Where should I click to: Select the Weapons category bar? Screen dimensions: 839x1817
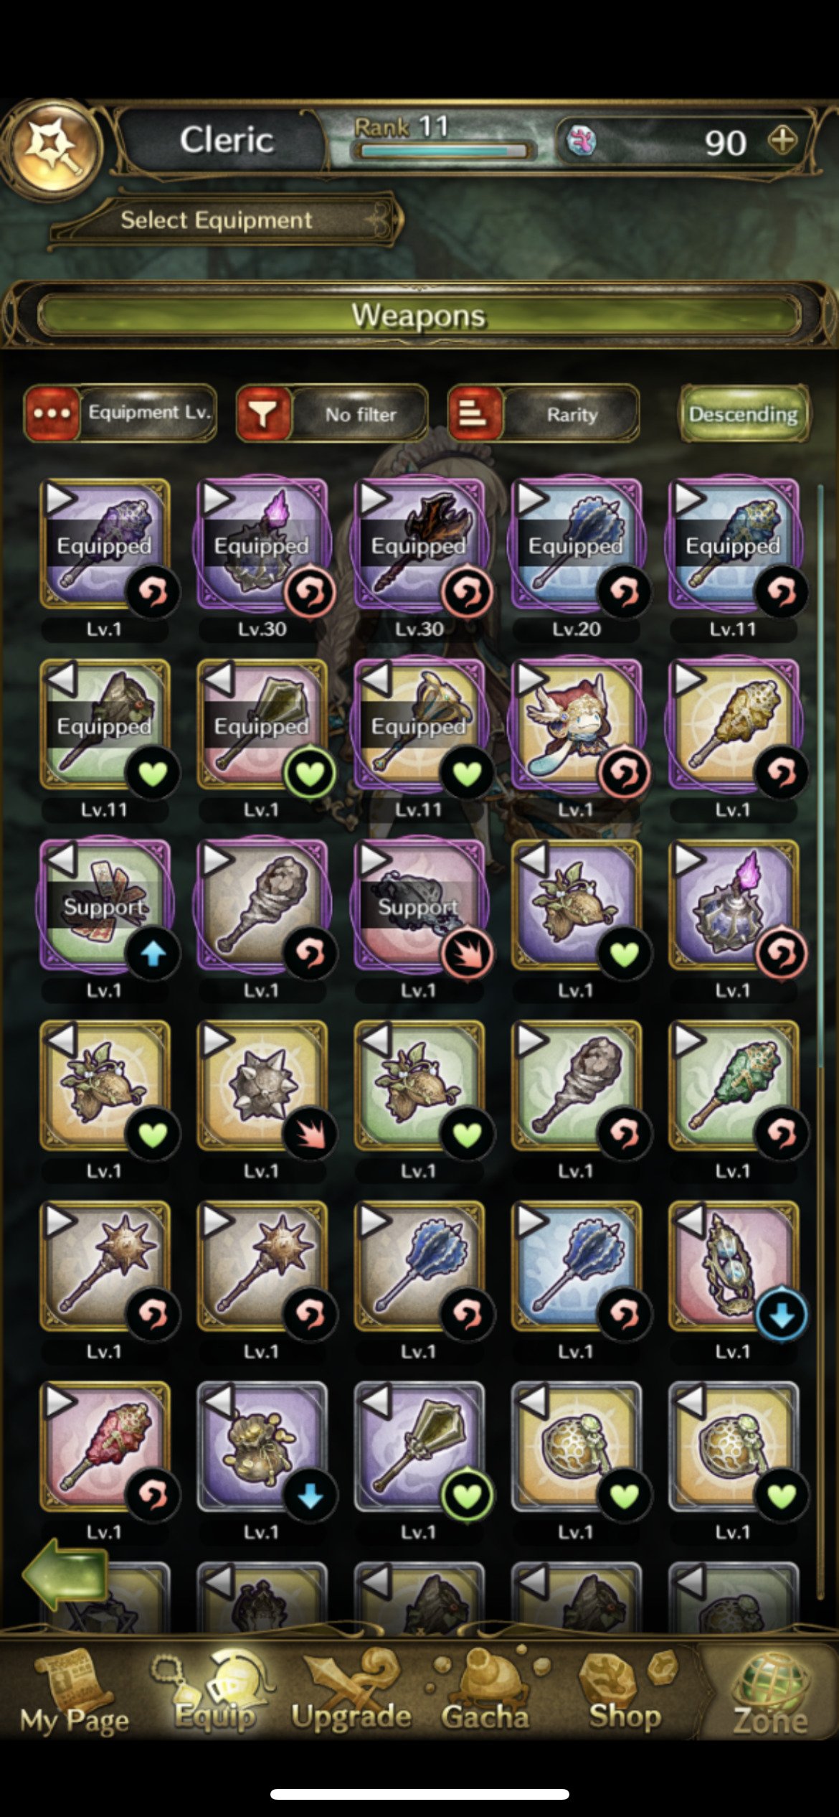tap(419, 316)
